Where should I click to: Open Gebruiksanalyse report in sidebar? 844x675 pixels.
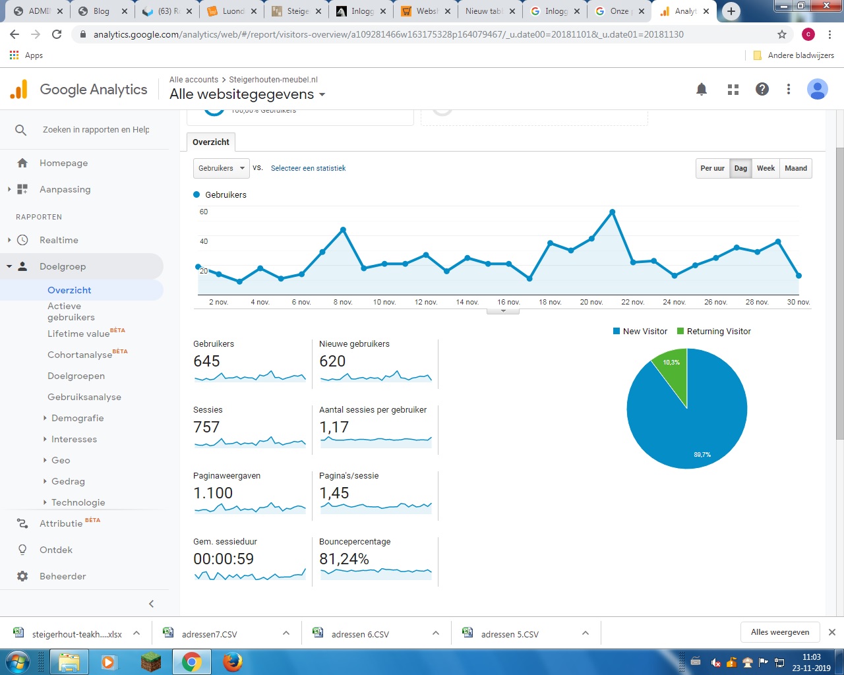point(84,397)
